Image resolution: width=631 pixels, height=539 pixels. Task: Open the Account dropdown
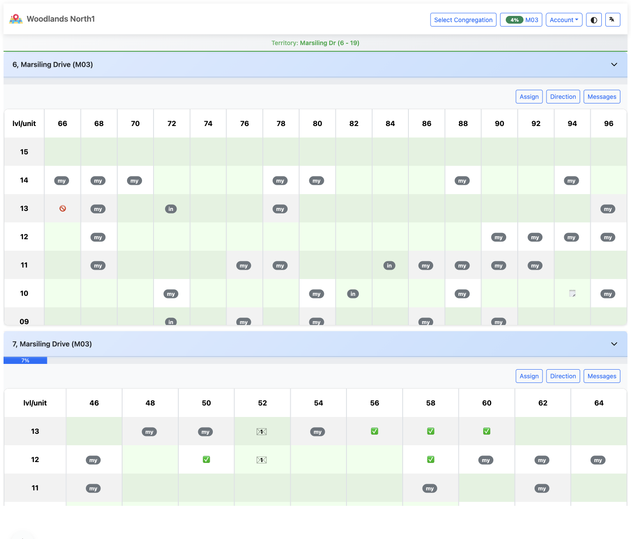coord(564,19)
